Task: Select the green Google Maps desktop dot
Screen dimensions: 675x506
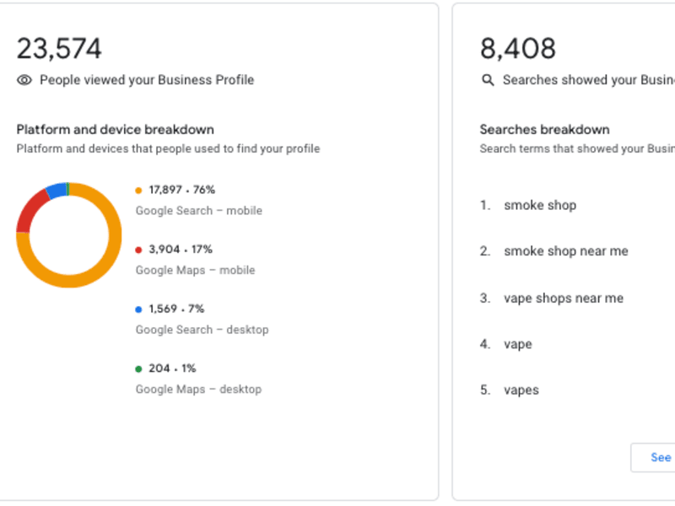Action: tap(138, 369)
